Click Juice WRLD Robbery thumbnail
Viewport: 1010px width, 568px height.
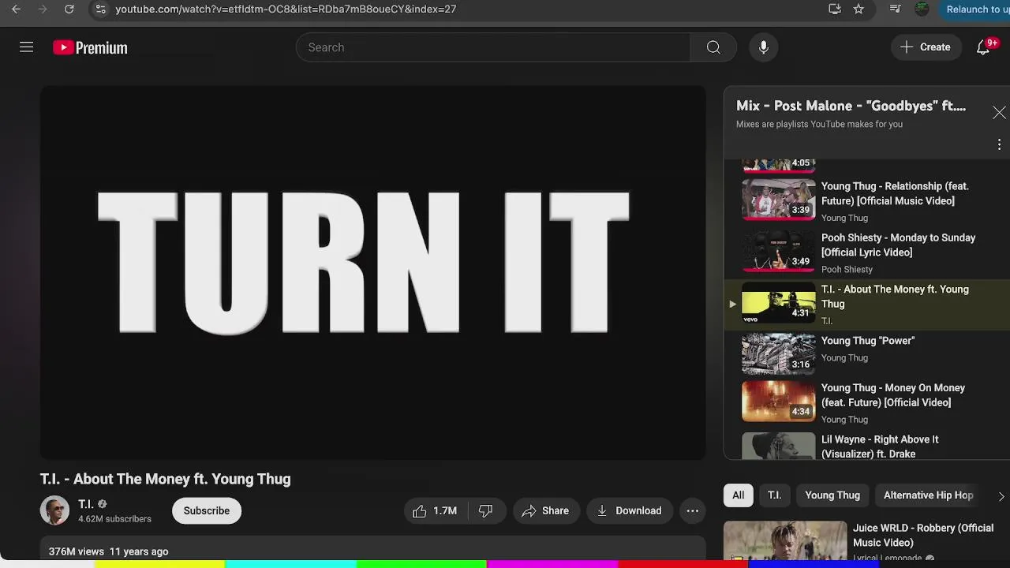785,541
